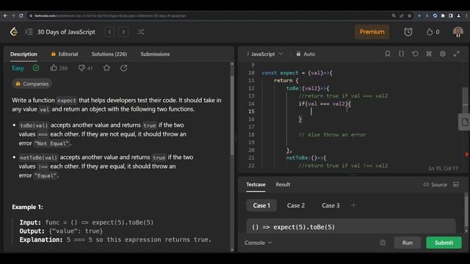Click the notToBe code line 21
The image size is (470, 264).
306,158
